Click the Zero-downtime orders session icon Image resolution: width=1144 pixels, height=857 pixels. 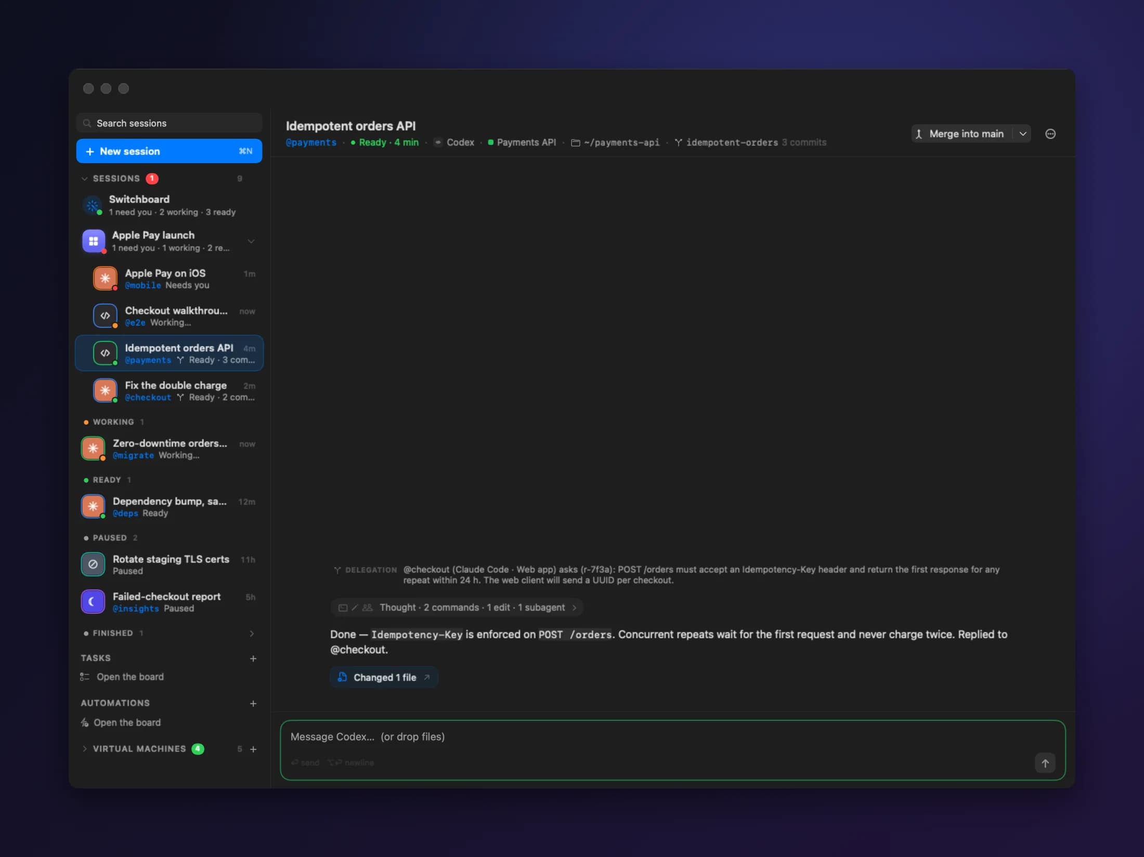click(x=93, y=449)
